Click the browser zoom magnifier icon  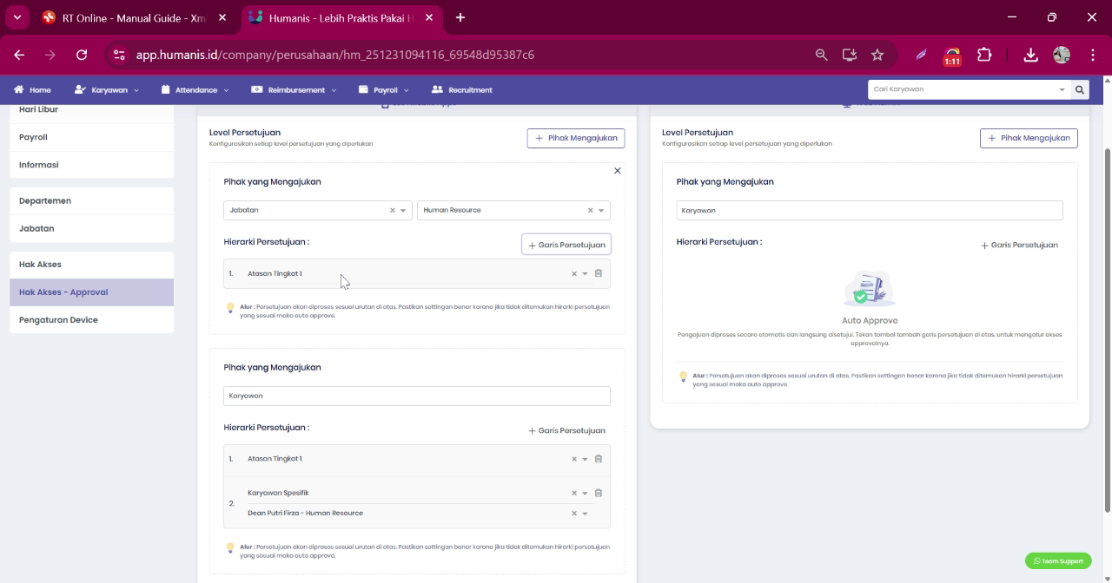tap(821, 55)
